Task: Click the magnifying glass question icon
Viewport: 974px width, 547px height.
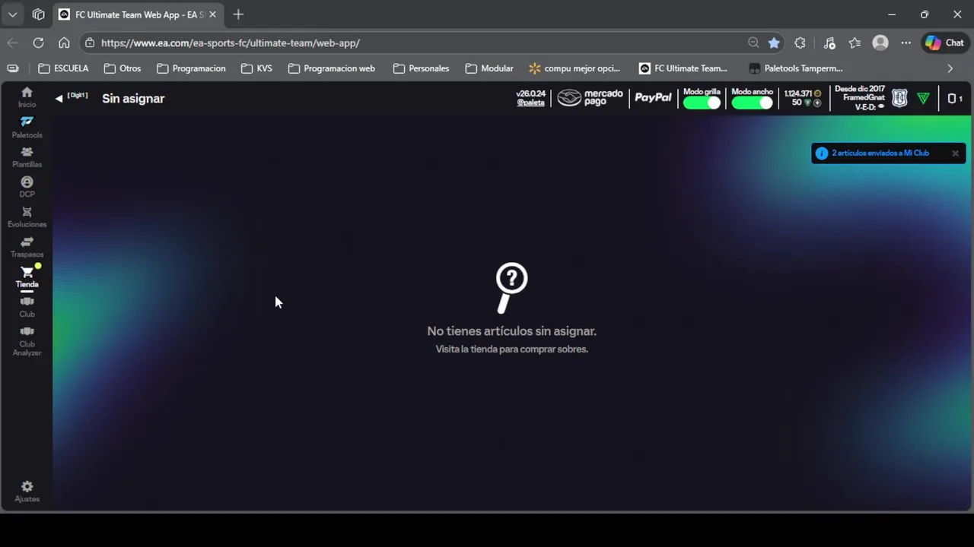Action: click(x=511, y=288)
